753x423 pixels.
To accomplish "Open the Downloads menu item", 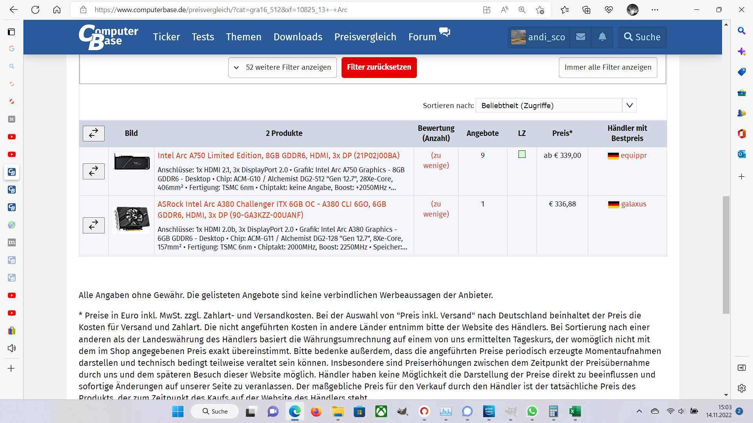I will click(298, 37).
